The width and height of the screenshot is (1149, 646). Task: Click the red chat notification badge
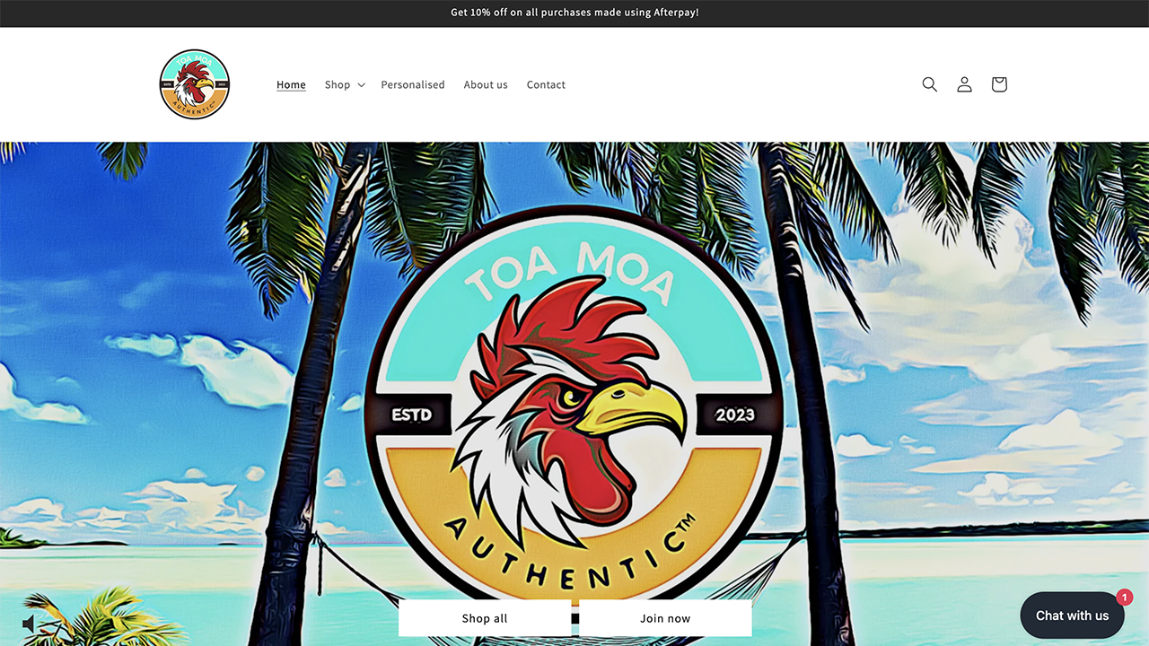pyautogui.click(x=1124, y=597)
